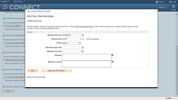Click the Sign out link

pos(172,2)
